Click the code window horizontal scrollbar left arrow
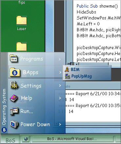The width and height of the screenshot is (121, 144). tap(77, 64)
